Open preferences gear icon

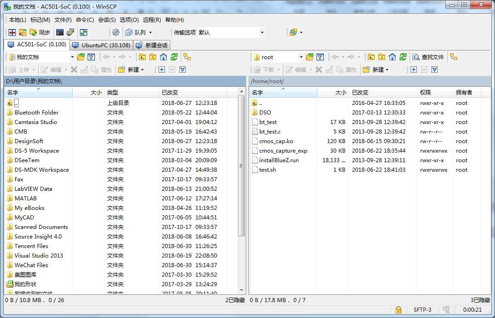click(116, 32)
